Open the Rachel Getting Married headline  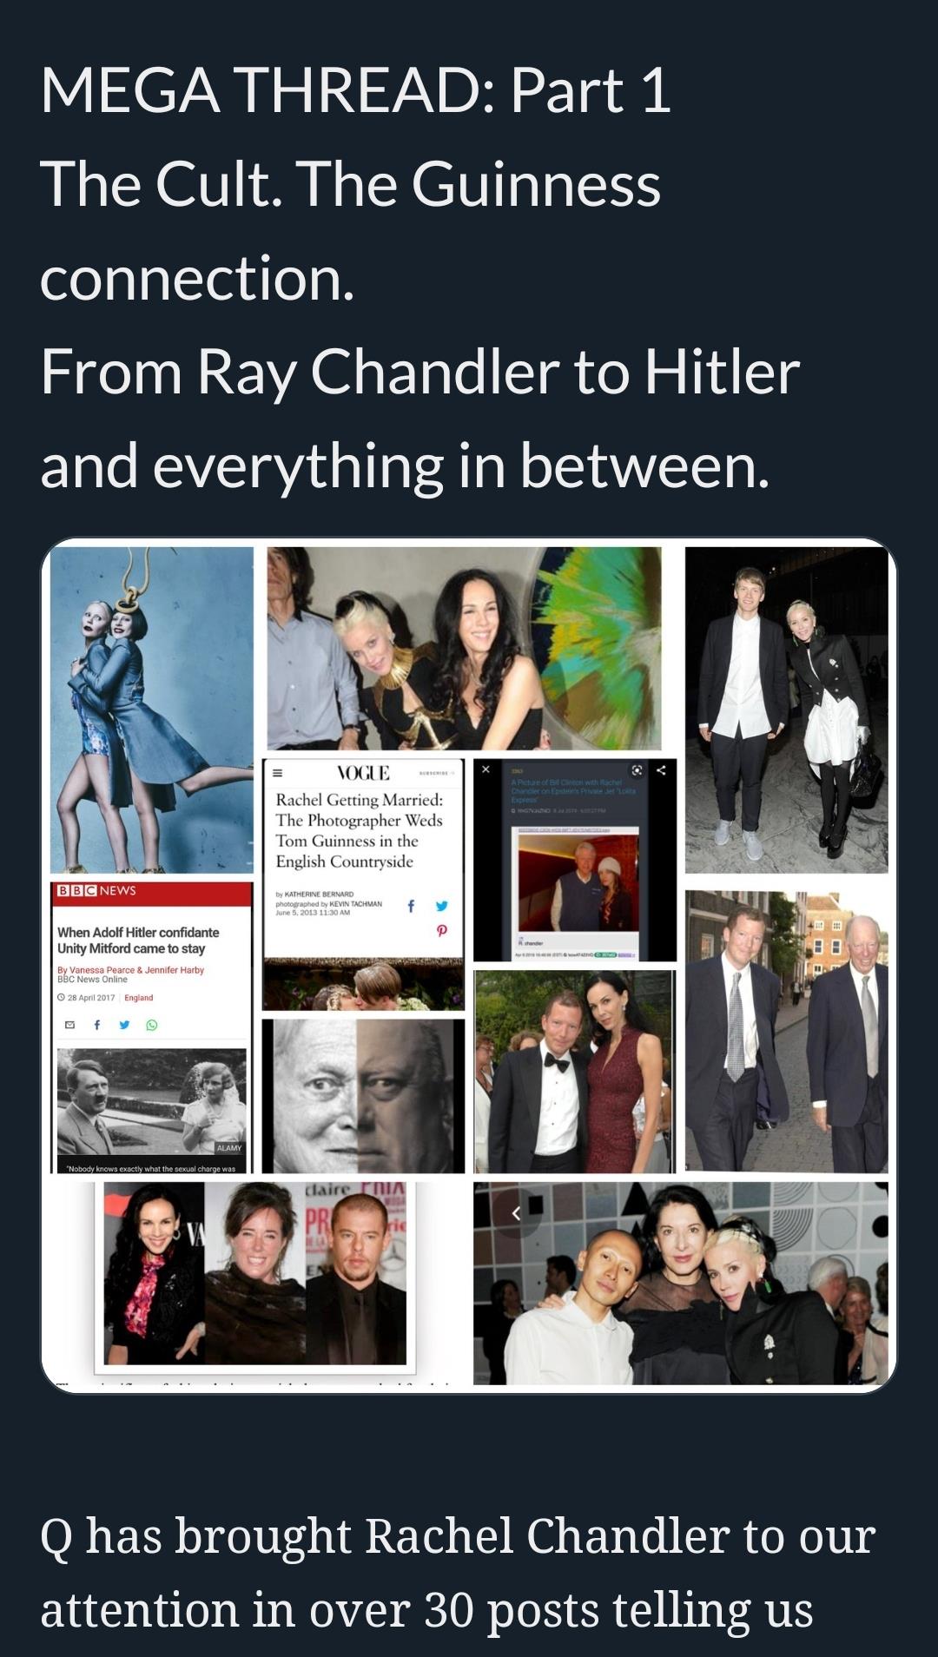(x=360, y=830)
